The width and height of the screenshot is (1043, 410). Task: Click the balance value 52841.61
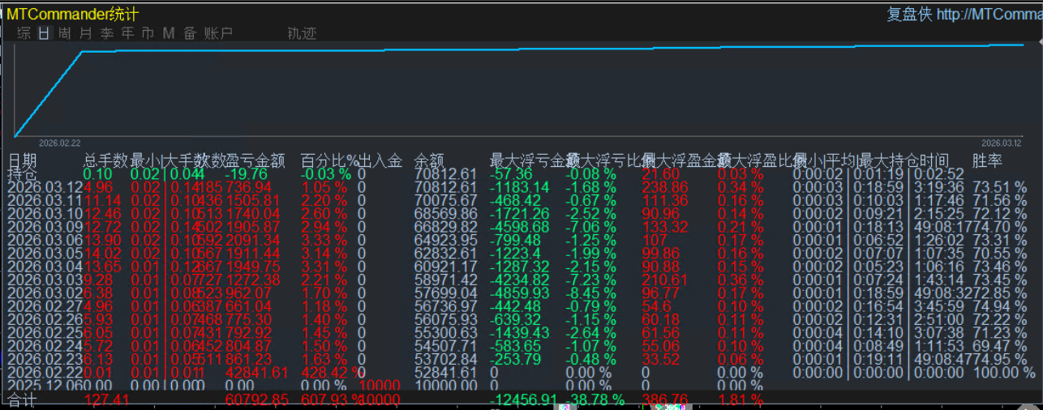pyautogui.click(x=445, y=372)
